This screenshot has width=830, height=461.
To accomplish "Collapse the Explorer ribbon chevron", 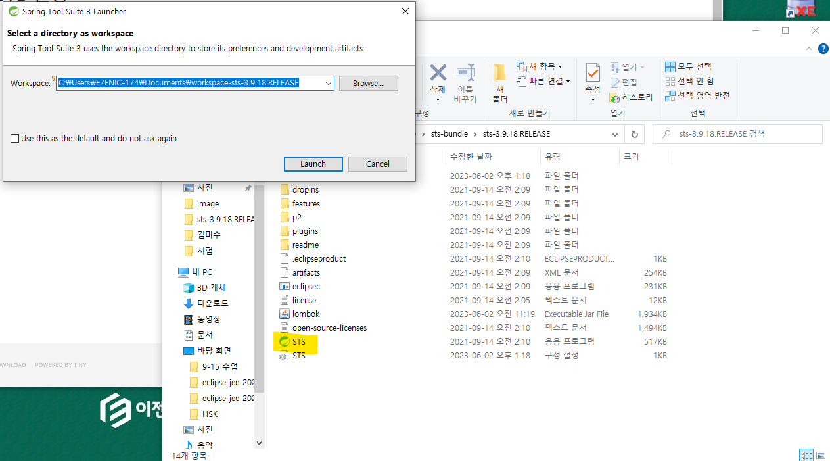I will pyautogui.click(x=809, y=49).
